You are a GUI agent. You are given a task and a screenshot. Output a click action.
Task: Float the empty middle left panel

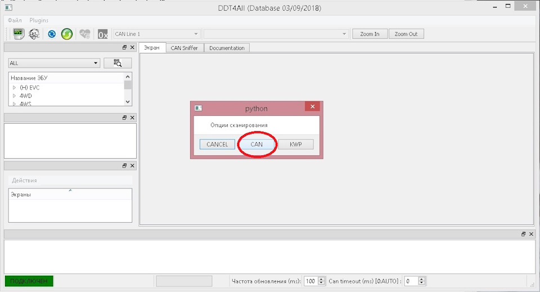[125, 118]
